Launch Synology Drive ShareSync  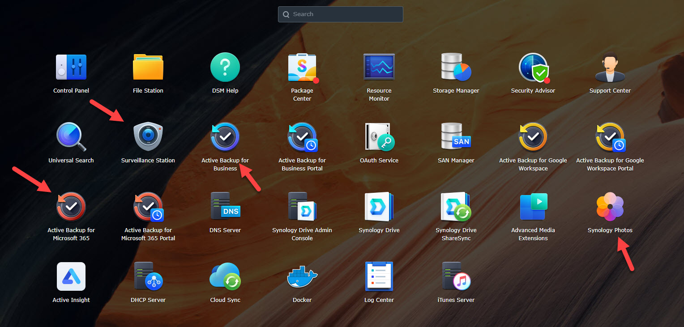(456, 207)
